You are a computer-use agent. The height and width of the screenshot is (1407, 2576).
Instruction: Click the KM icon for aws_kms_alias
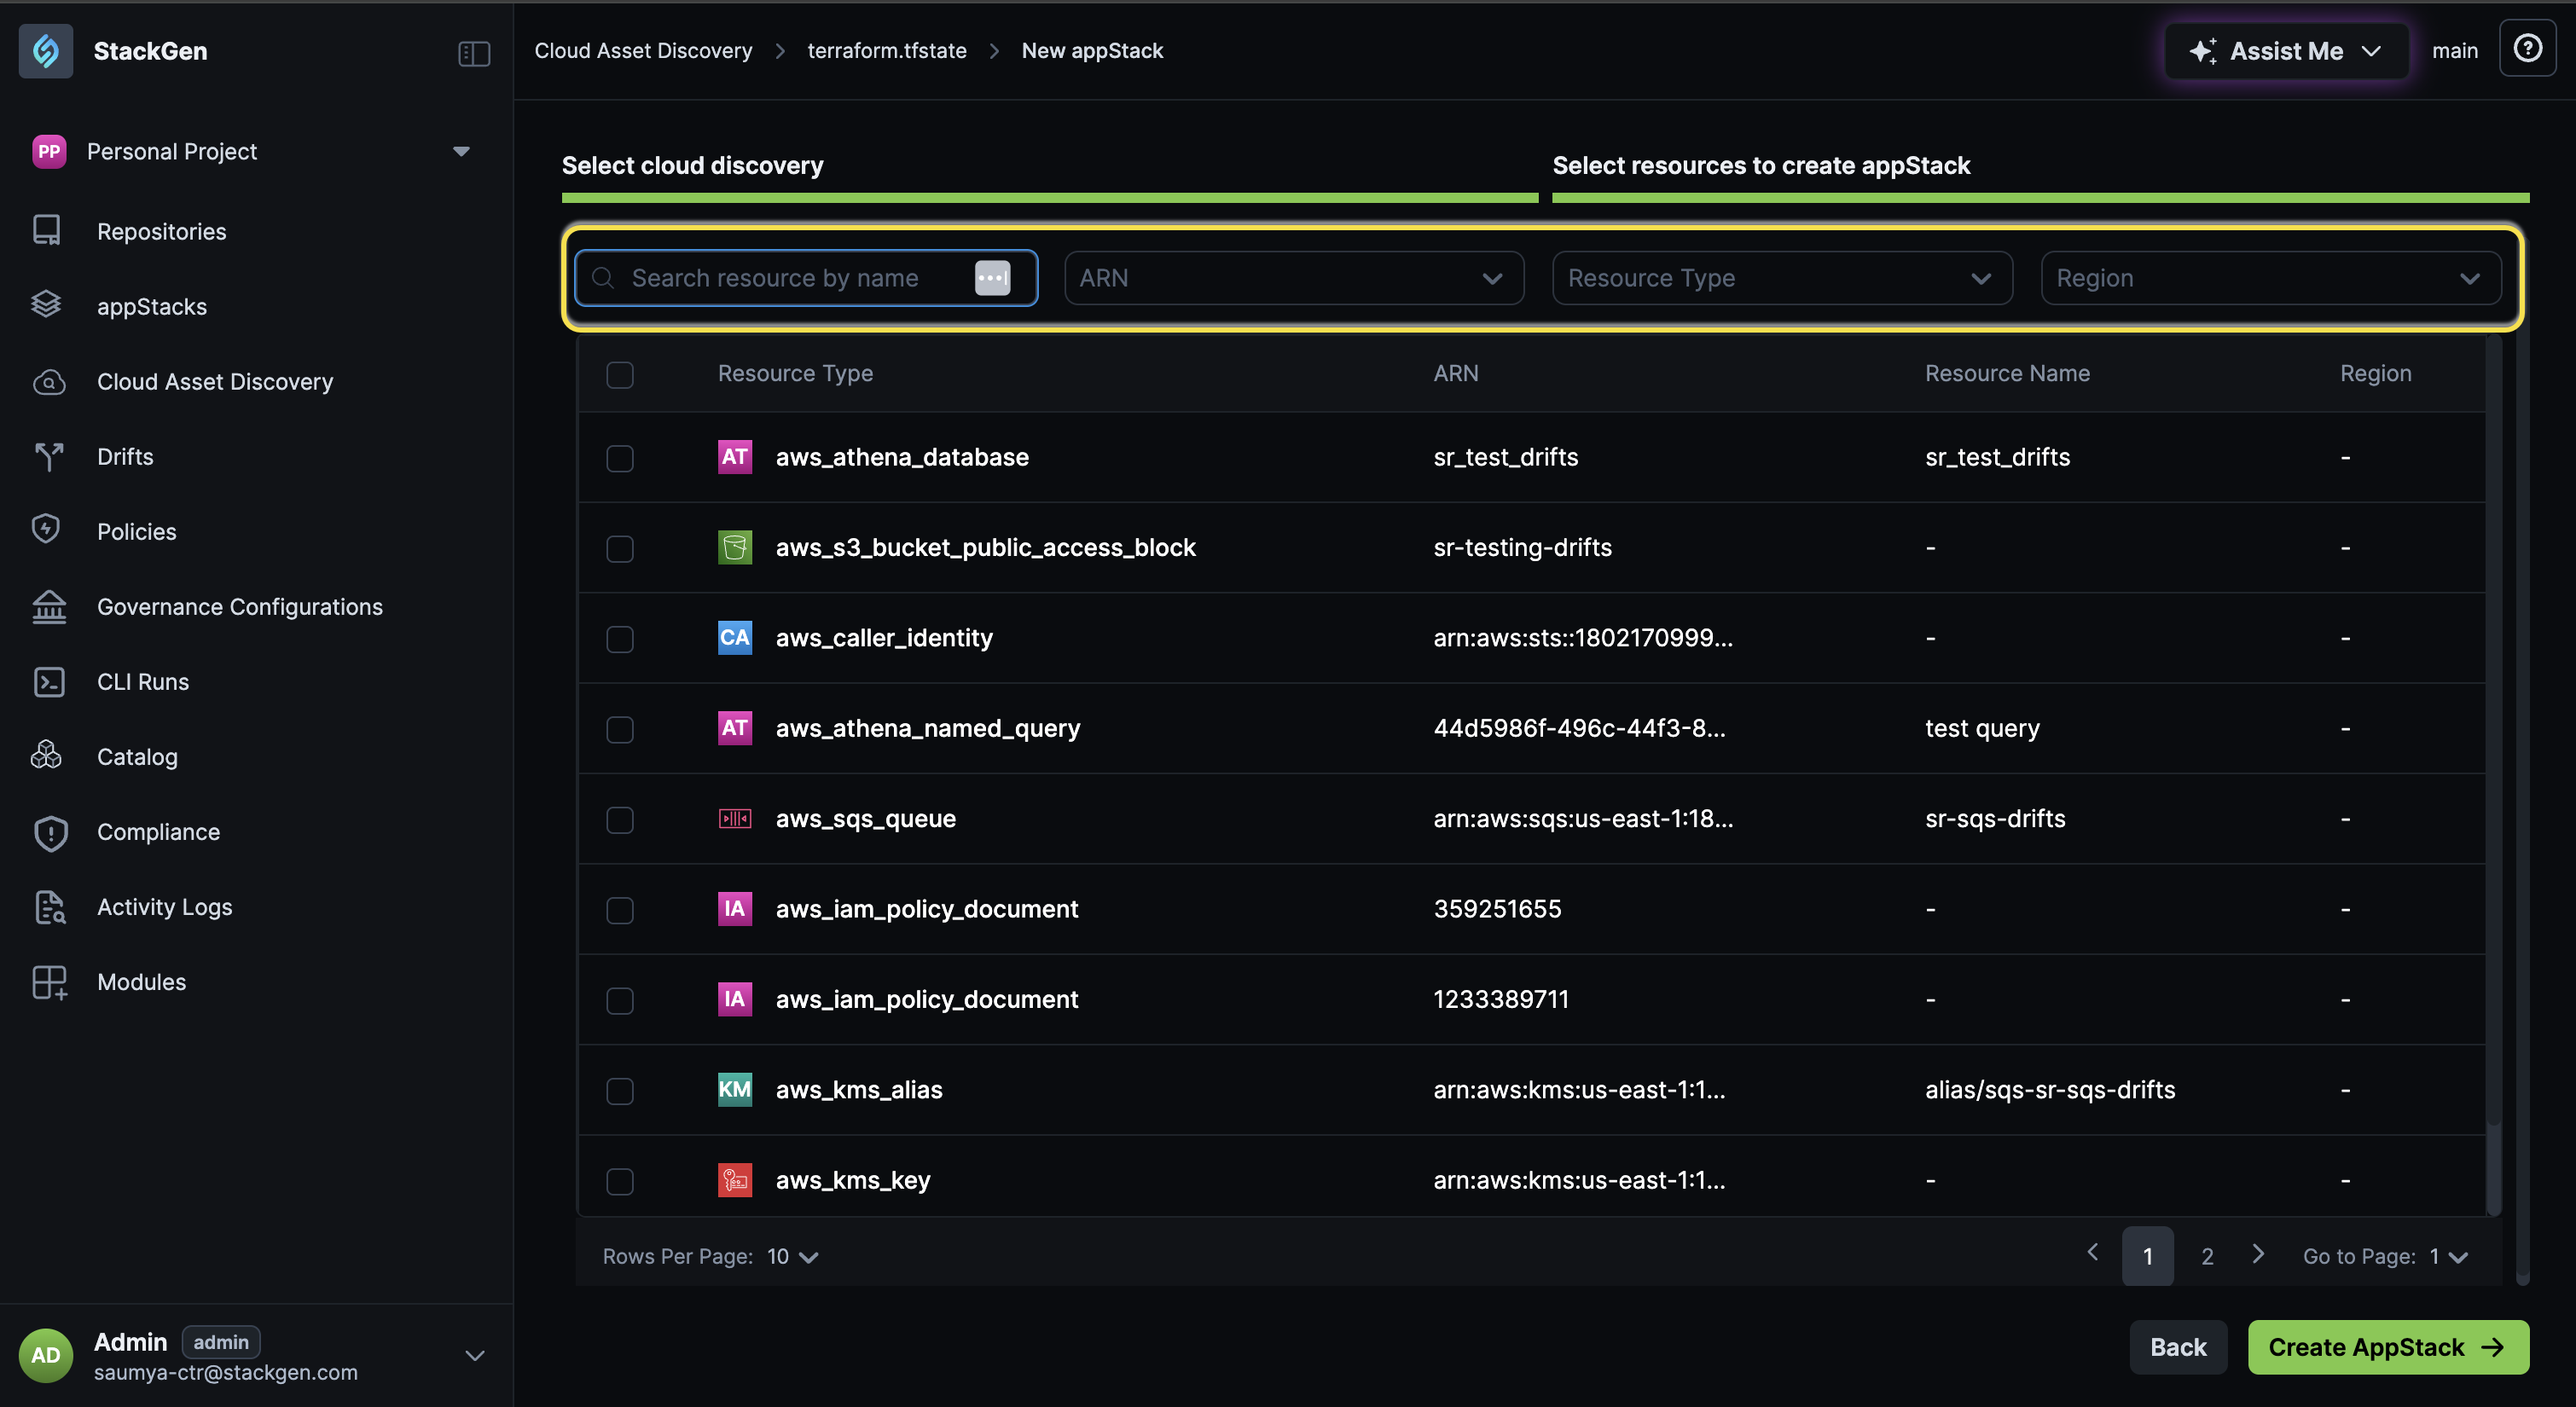coord(735,1090)
